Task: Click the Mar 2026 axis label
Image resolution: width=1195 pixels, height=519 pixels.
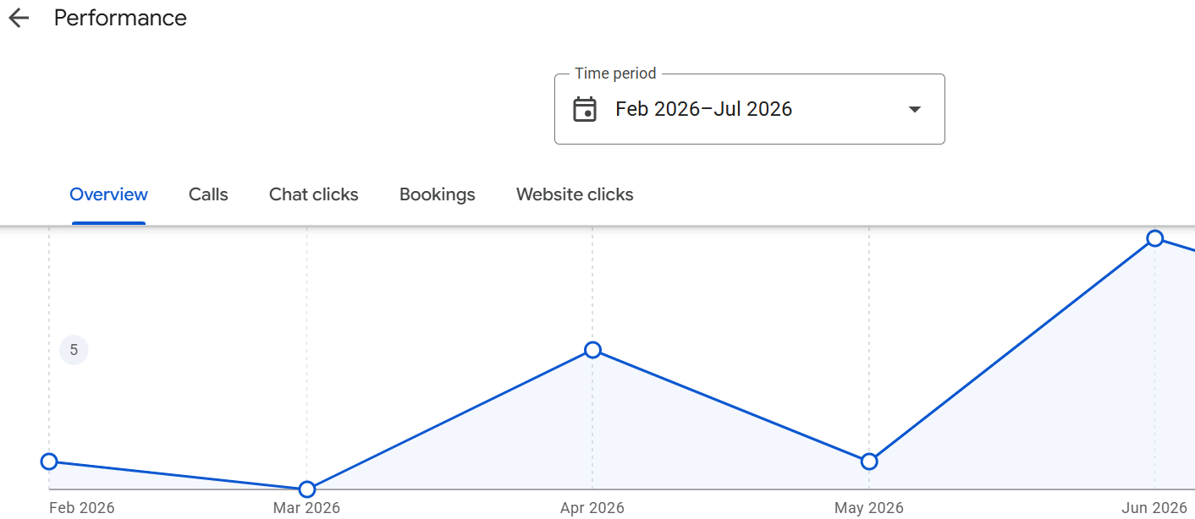Action: [x=306, y=508]
